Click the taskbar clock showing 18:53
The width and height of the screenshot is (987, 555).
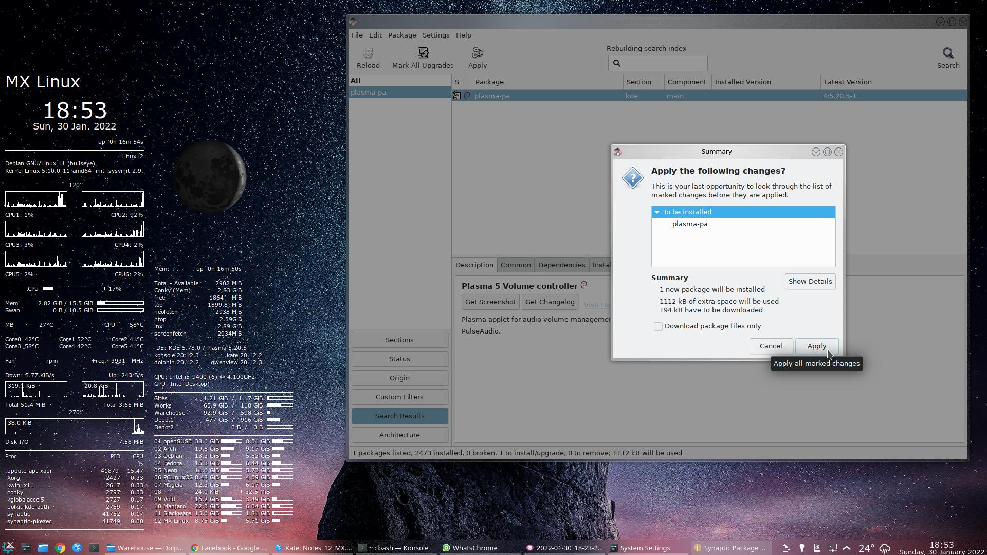tap(941, 548)
